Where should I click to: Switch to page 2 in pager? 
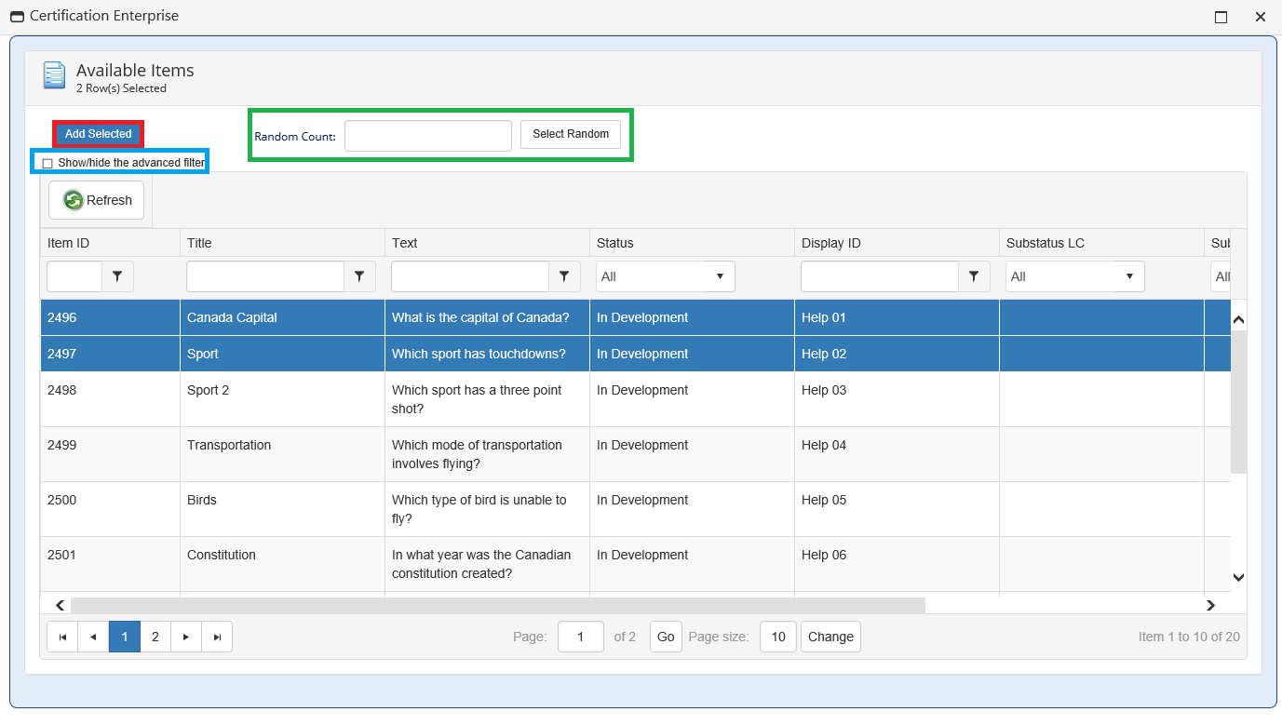[155, 637]
